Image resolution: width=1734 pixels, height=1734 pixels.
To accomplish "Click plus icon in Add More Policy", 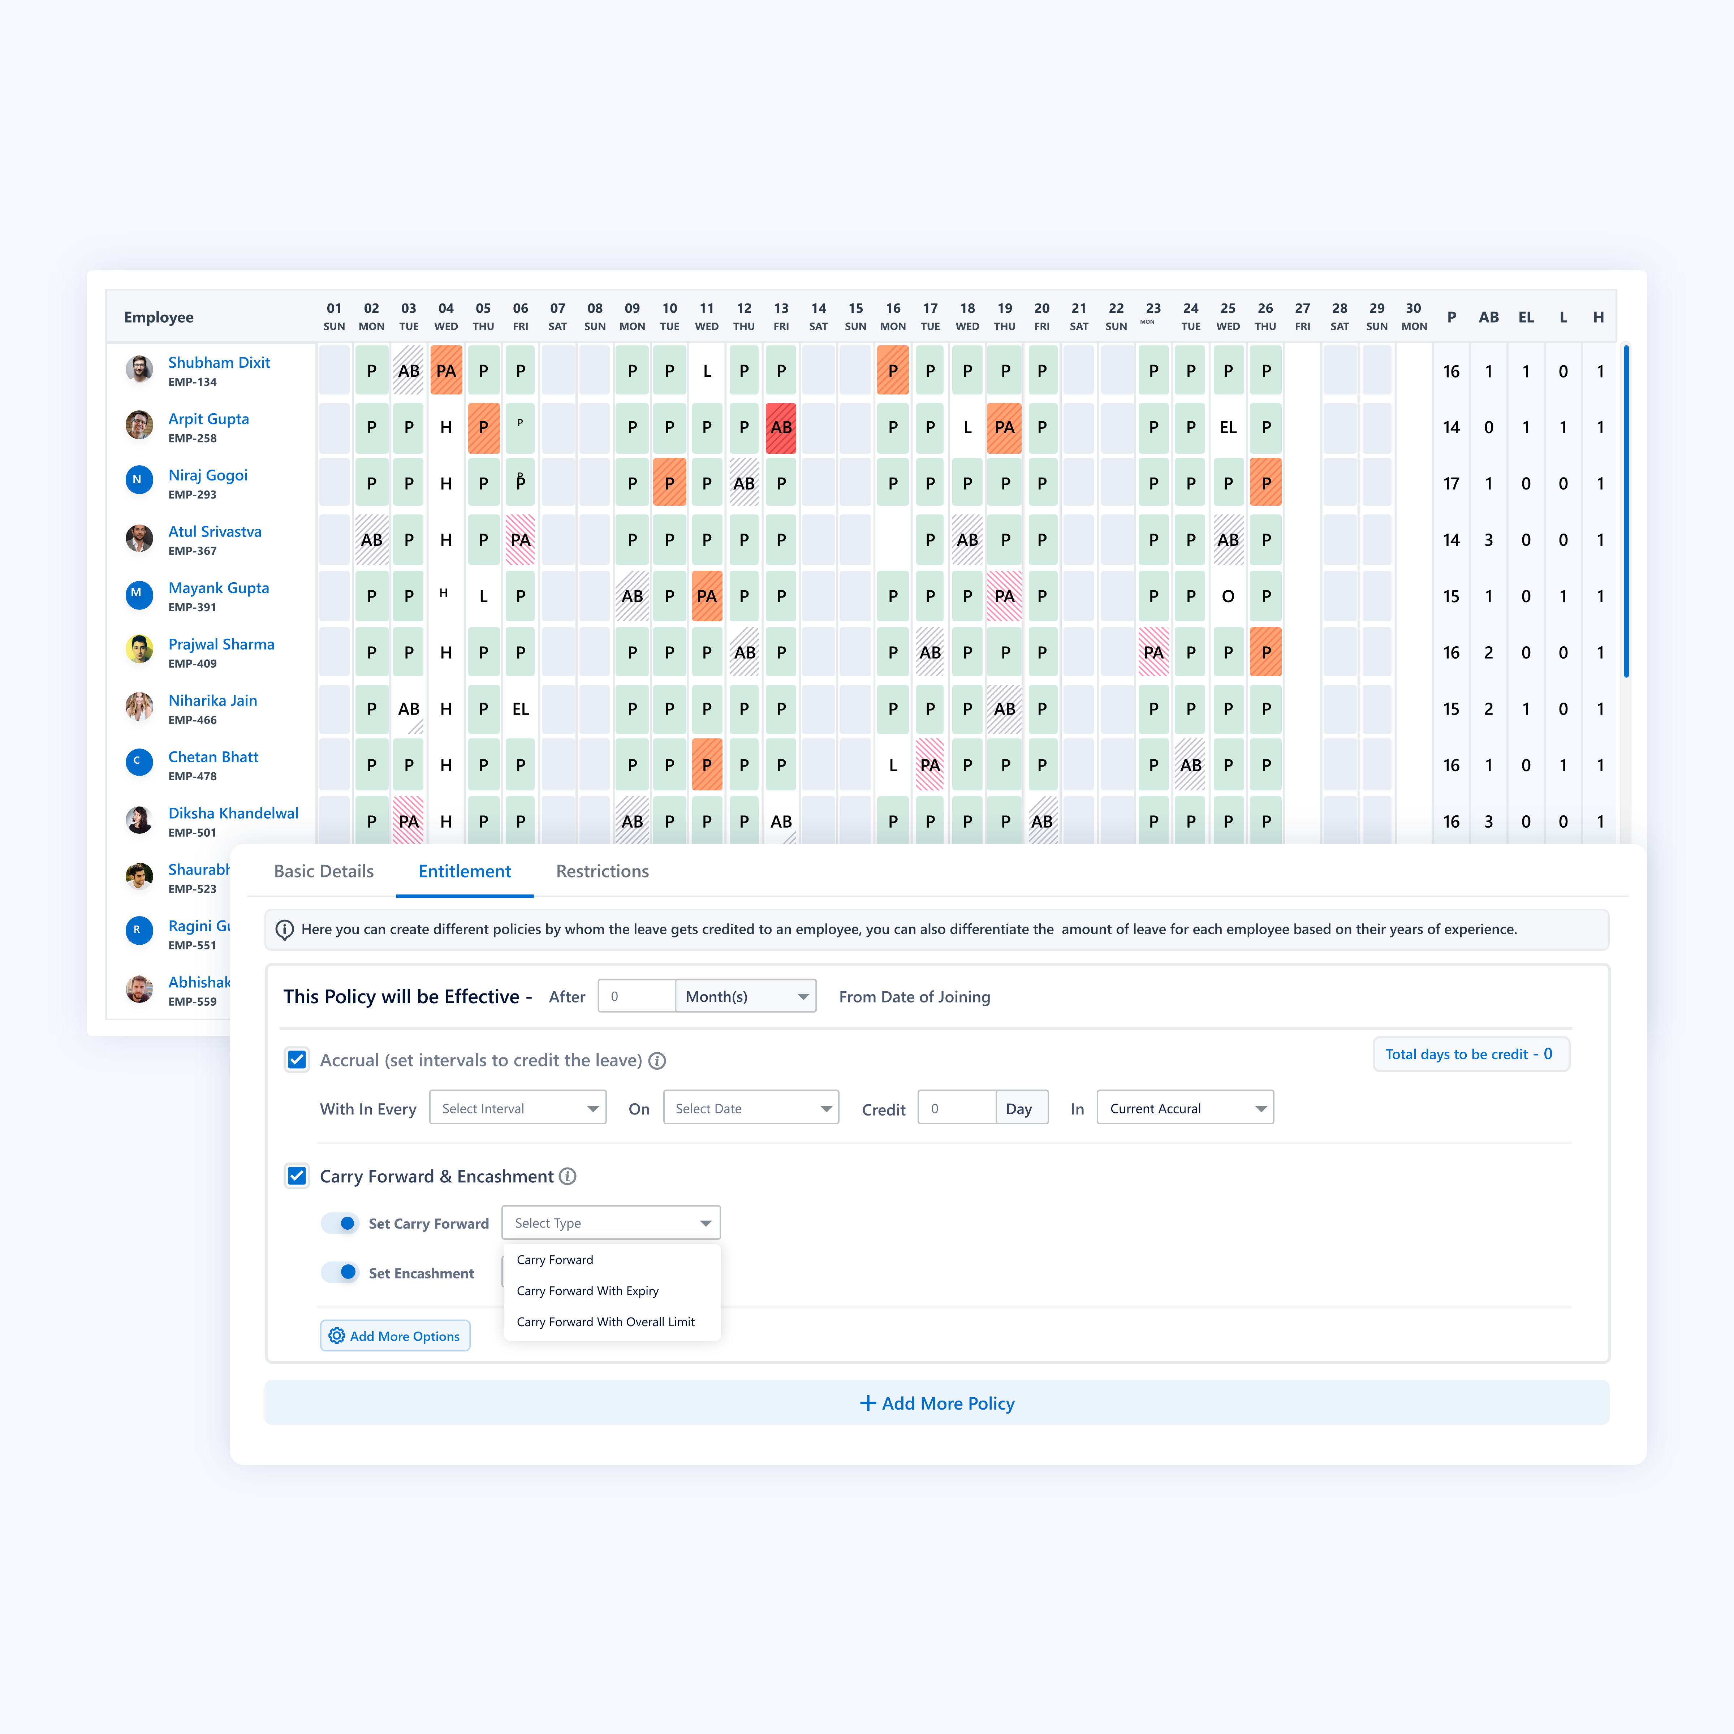I will (x=868, y=1403).
